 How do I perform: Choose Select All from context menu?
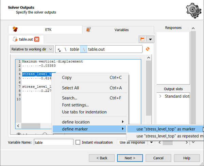[90, 88]
